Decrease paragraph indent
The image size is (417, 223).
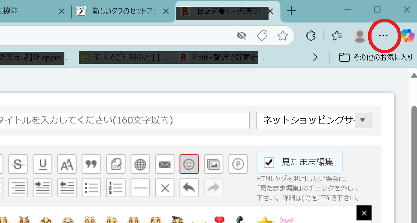67,188
